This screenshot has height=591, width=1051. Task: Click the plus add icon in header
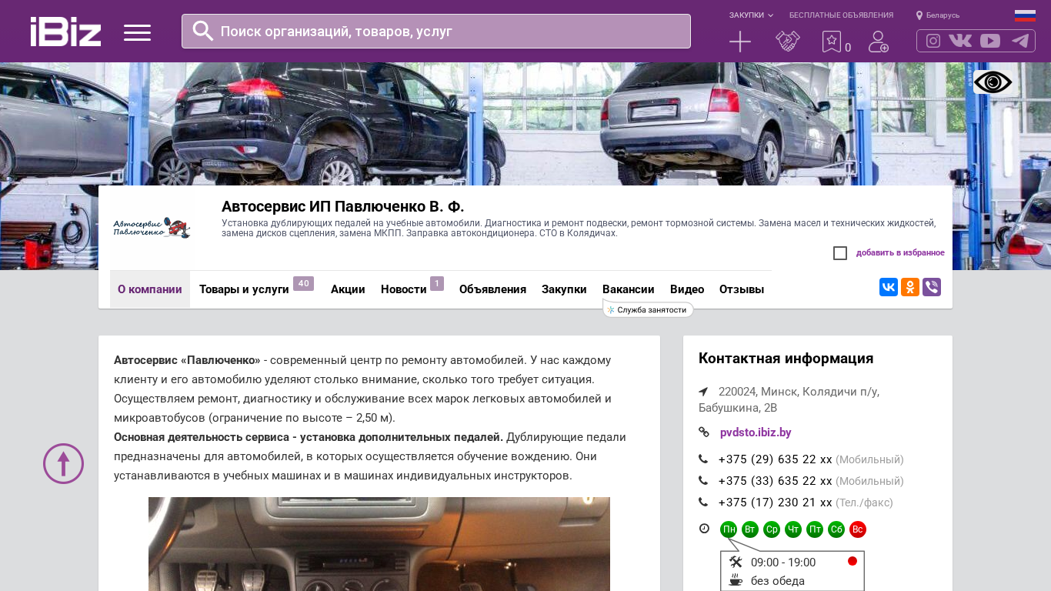(x=740, y=42)
